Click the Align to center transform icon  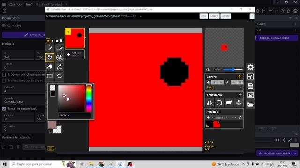click(239, 103)
